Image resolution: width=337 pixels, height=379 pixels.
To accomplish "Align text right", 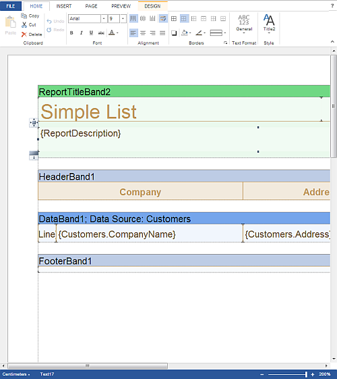I will click(x=152, y=33).
